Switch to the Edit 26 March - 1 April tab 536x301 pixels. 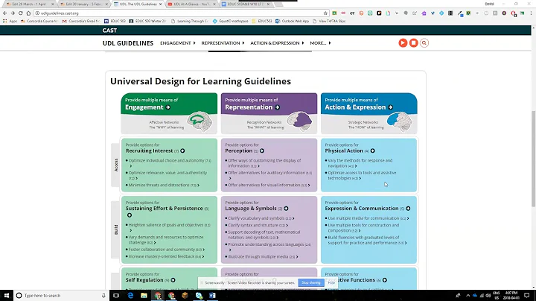[30, 4]
